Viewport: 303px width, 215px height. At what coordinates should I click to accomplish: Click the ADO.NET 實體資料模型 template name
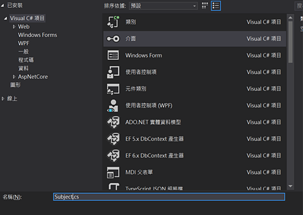coord(153,122)
